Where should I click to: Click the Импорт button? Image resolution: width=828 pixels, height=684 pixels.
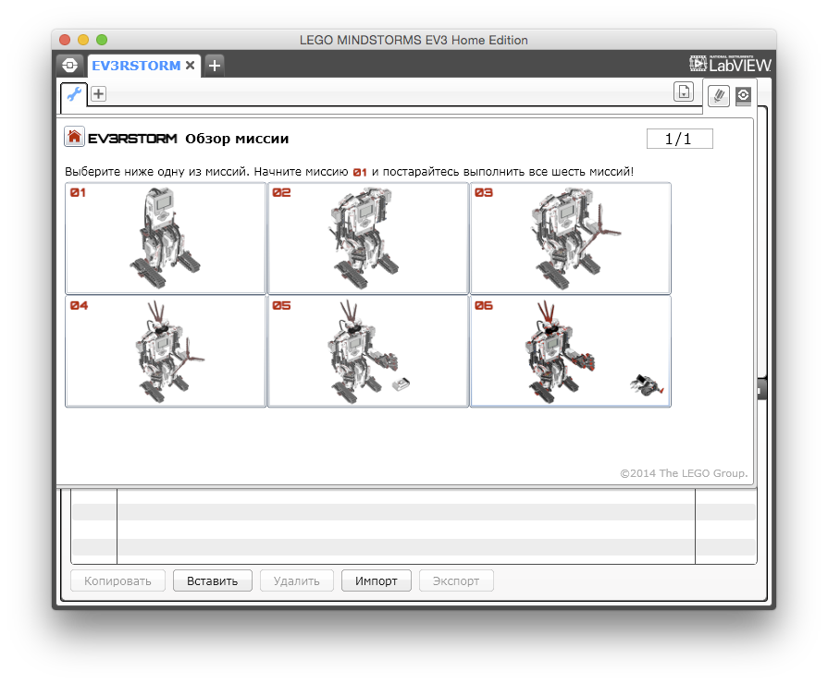coord(376,581)
